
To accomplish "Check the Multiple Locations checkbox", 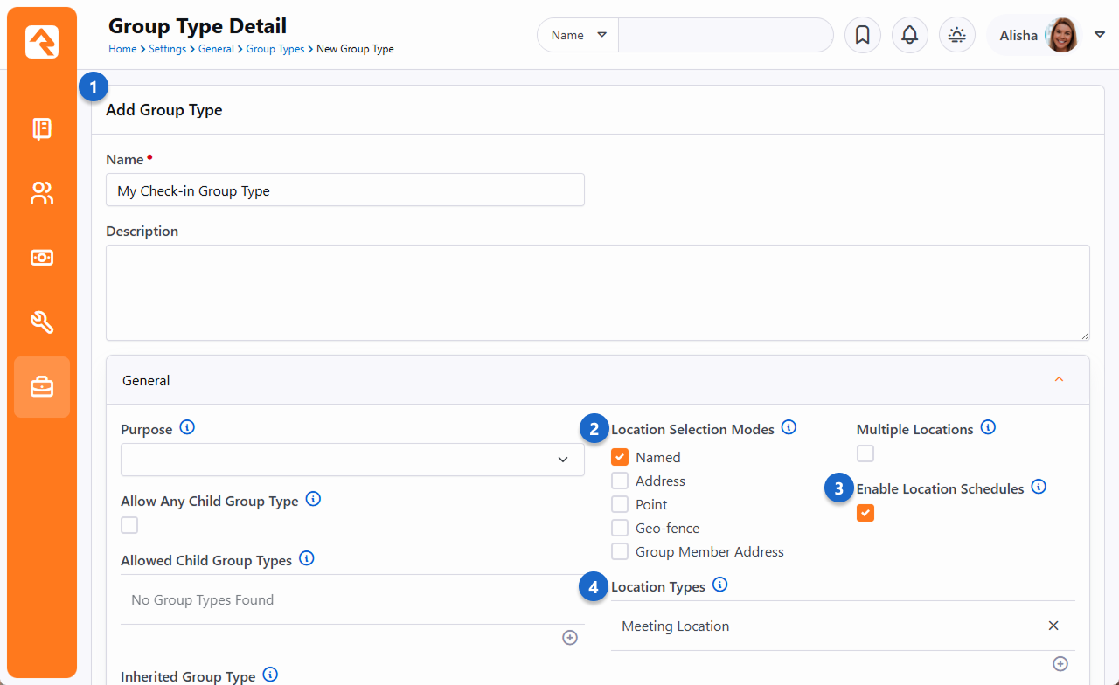I will tap(865, 453).
